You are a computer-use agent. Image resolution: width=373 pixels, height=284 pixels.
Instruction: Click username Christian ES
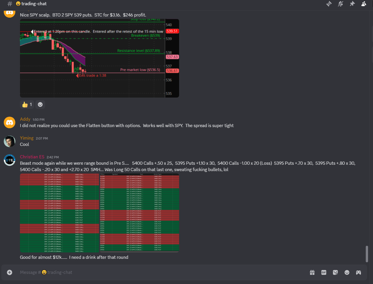click(32, 157)
